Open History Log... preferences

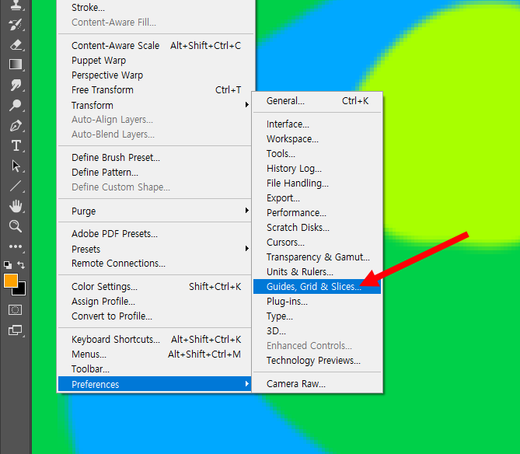[x=317, y=168]
